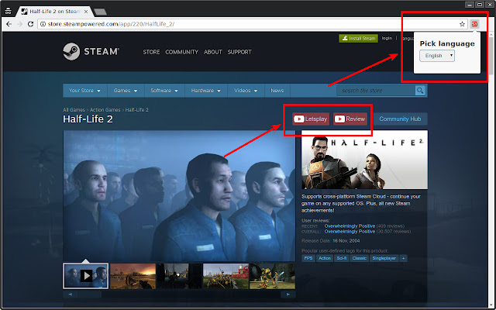Click the thumbnail strip scrollbar handle
This screenshot has width=496, height=310.
click(90, 294)
